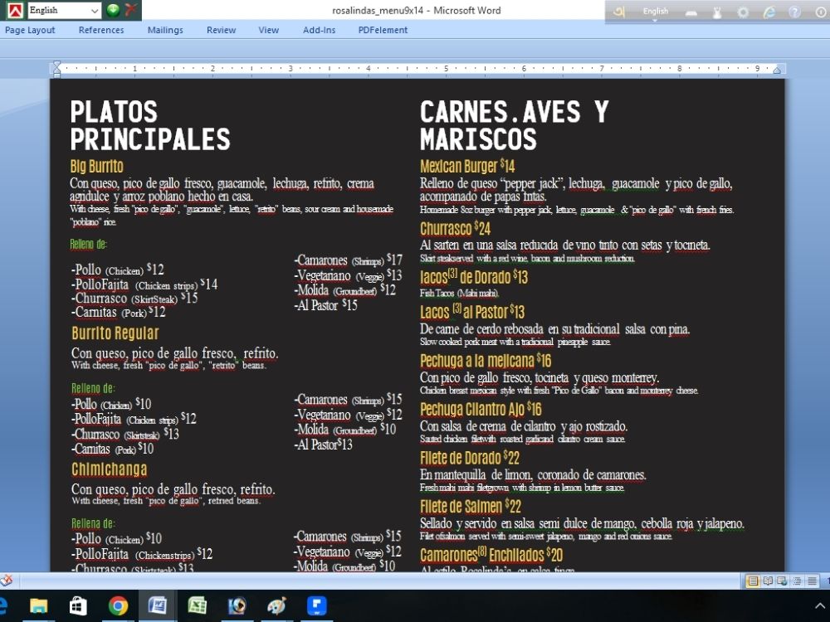Click the "Tacos (3) al Pastor $13" title
The height and width of the screenshot is (622, 830).
click(x=472, y=312)
